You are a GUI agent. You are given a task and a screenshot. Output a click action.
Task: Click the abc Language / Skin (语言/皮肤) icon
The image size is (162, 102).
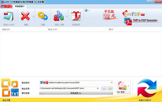click(59, 16)
